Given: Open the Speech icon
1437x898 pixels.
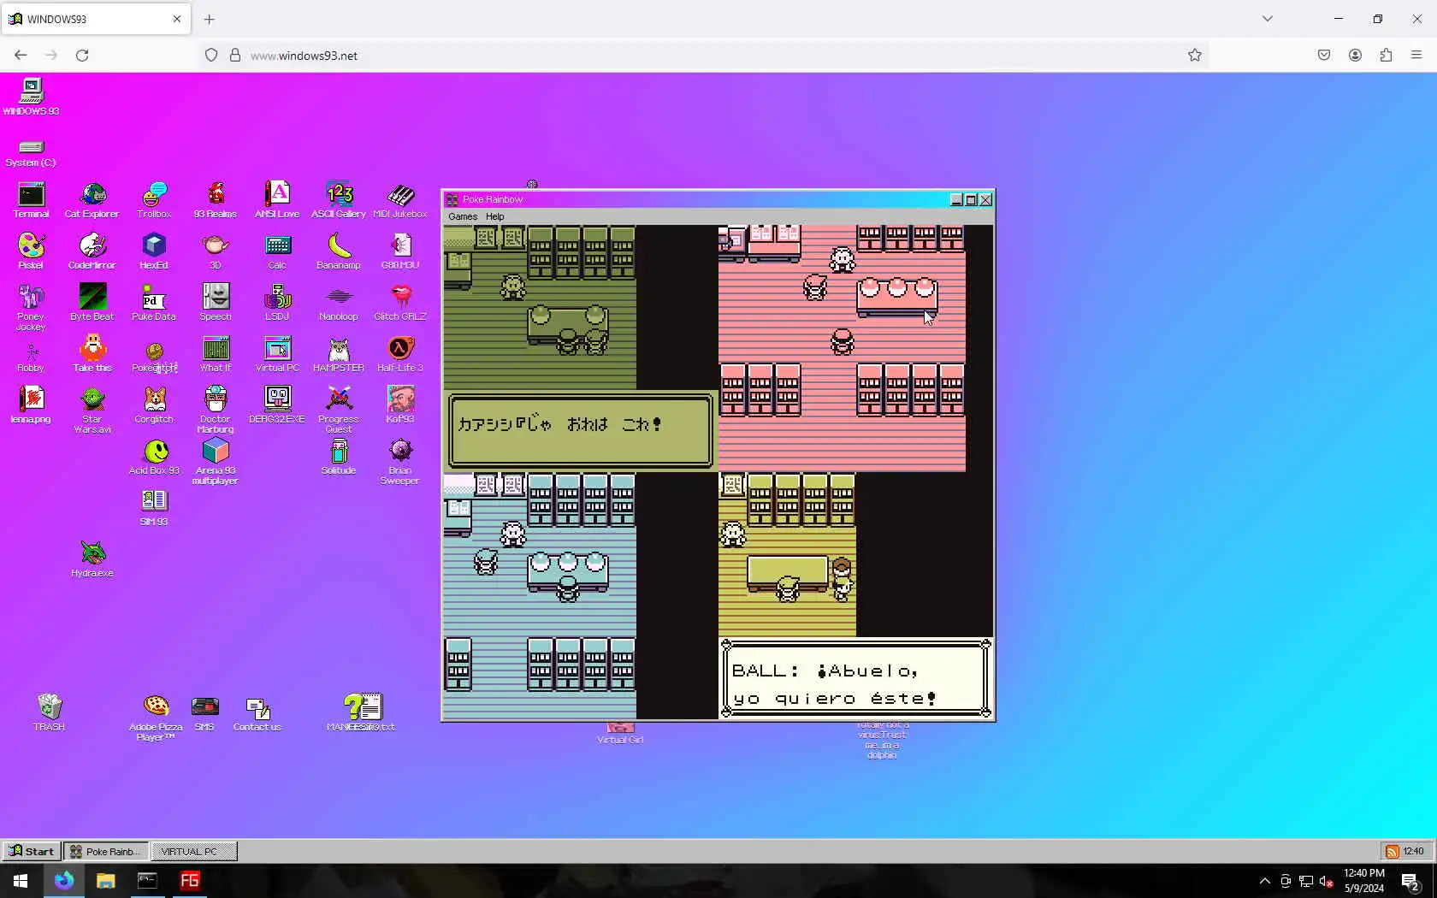Looking at the screenshot, I should pyautogui.click(x=216, y=303).
